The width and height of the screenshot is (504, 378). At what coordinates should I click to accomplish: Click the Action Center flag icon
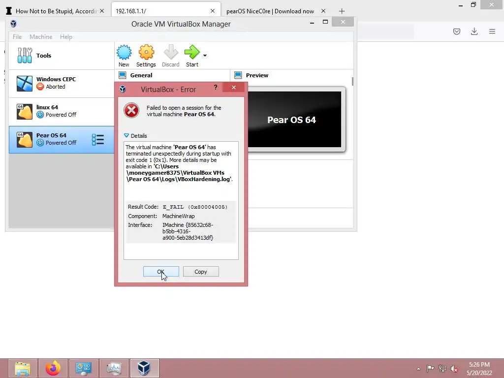(430, 368)
